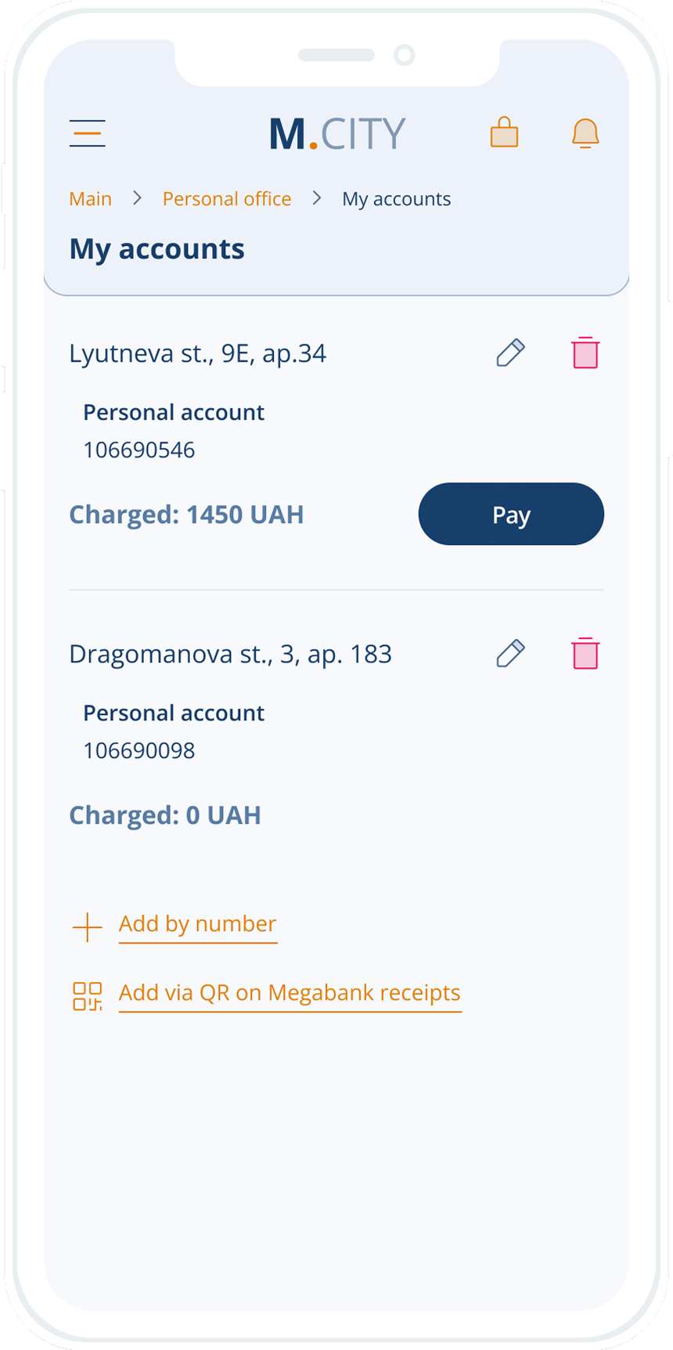Open the shopping bag icon

point(504,132)
